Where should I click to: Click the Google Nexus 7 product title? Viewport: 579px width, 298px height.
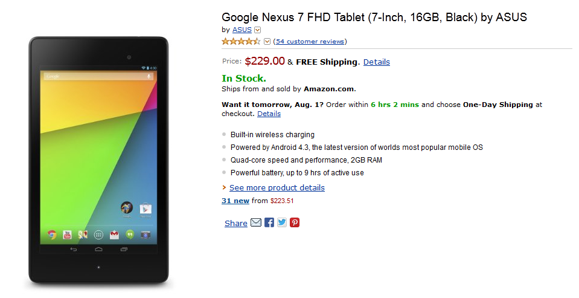374,17
